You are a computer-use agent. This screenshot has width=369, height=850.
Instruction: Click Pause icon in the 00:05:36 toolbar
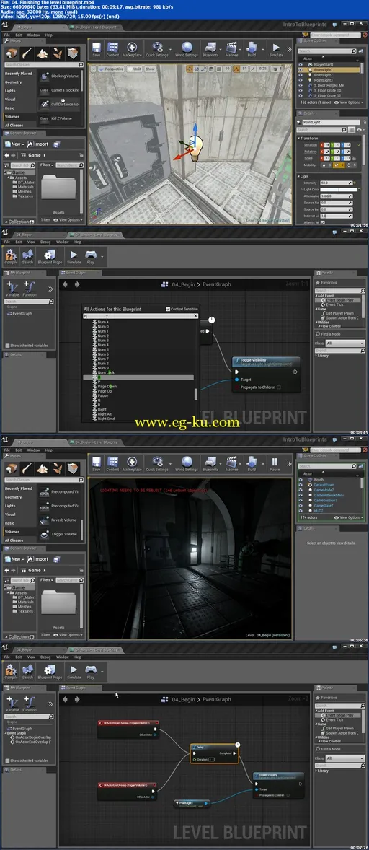tap(275, 463)
